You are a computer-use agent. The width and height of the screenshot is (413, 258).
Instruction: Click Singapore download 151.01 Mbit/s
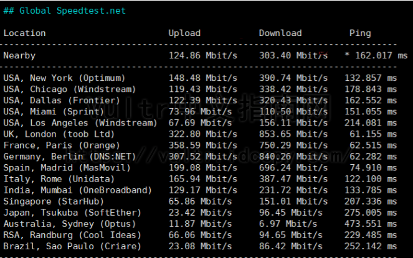(293, 201)
